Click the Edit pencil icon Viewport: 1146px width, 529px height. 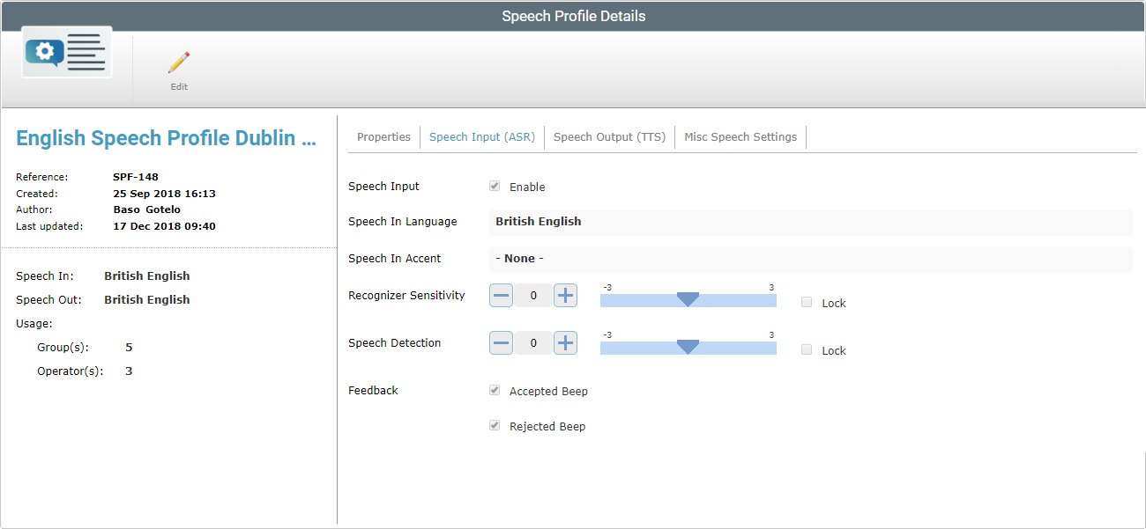[179, 62]
